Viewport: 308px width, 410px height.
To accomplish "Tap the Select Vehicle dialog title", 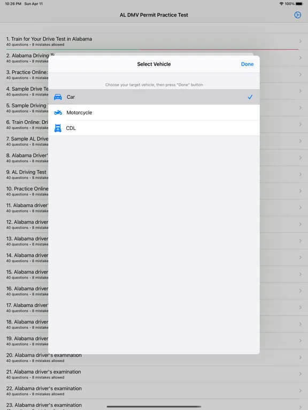I will pyautogui.click(x=154, y=64).
